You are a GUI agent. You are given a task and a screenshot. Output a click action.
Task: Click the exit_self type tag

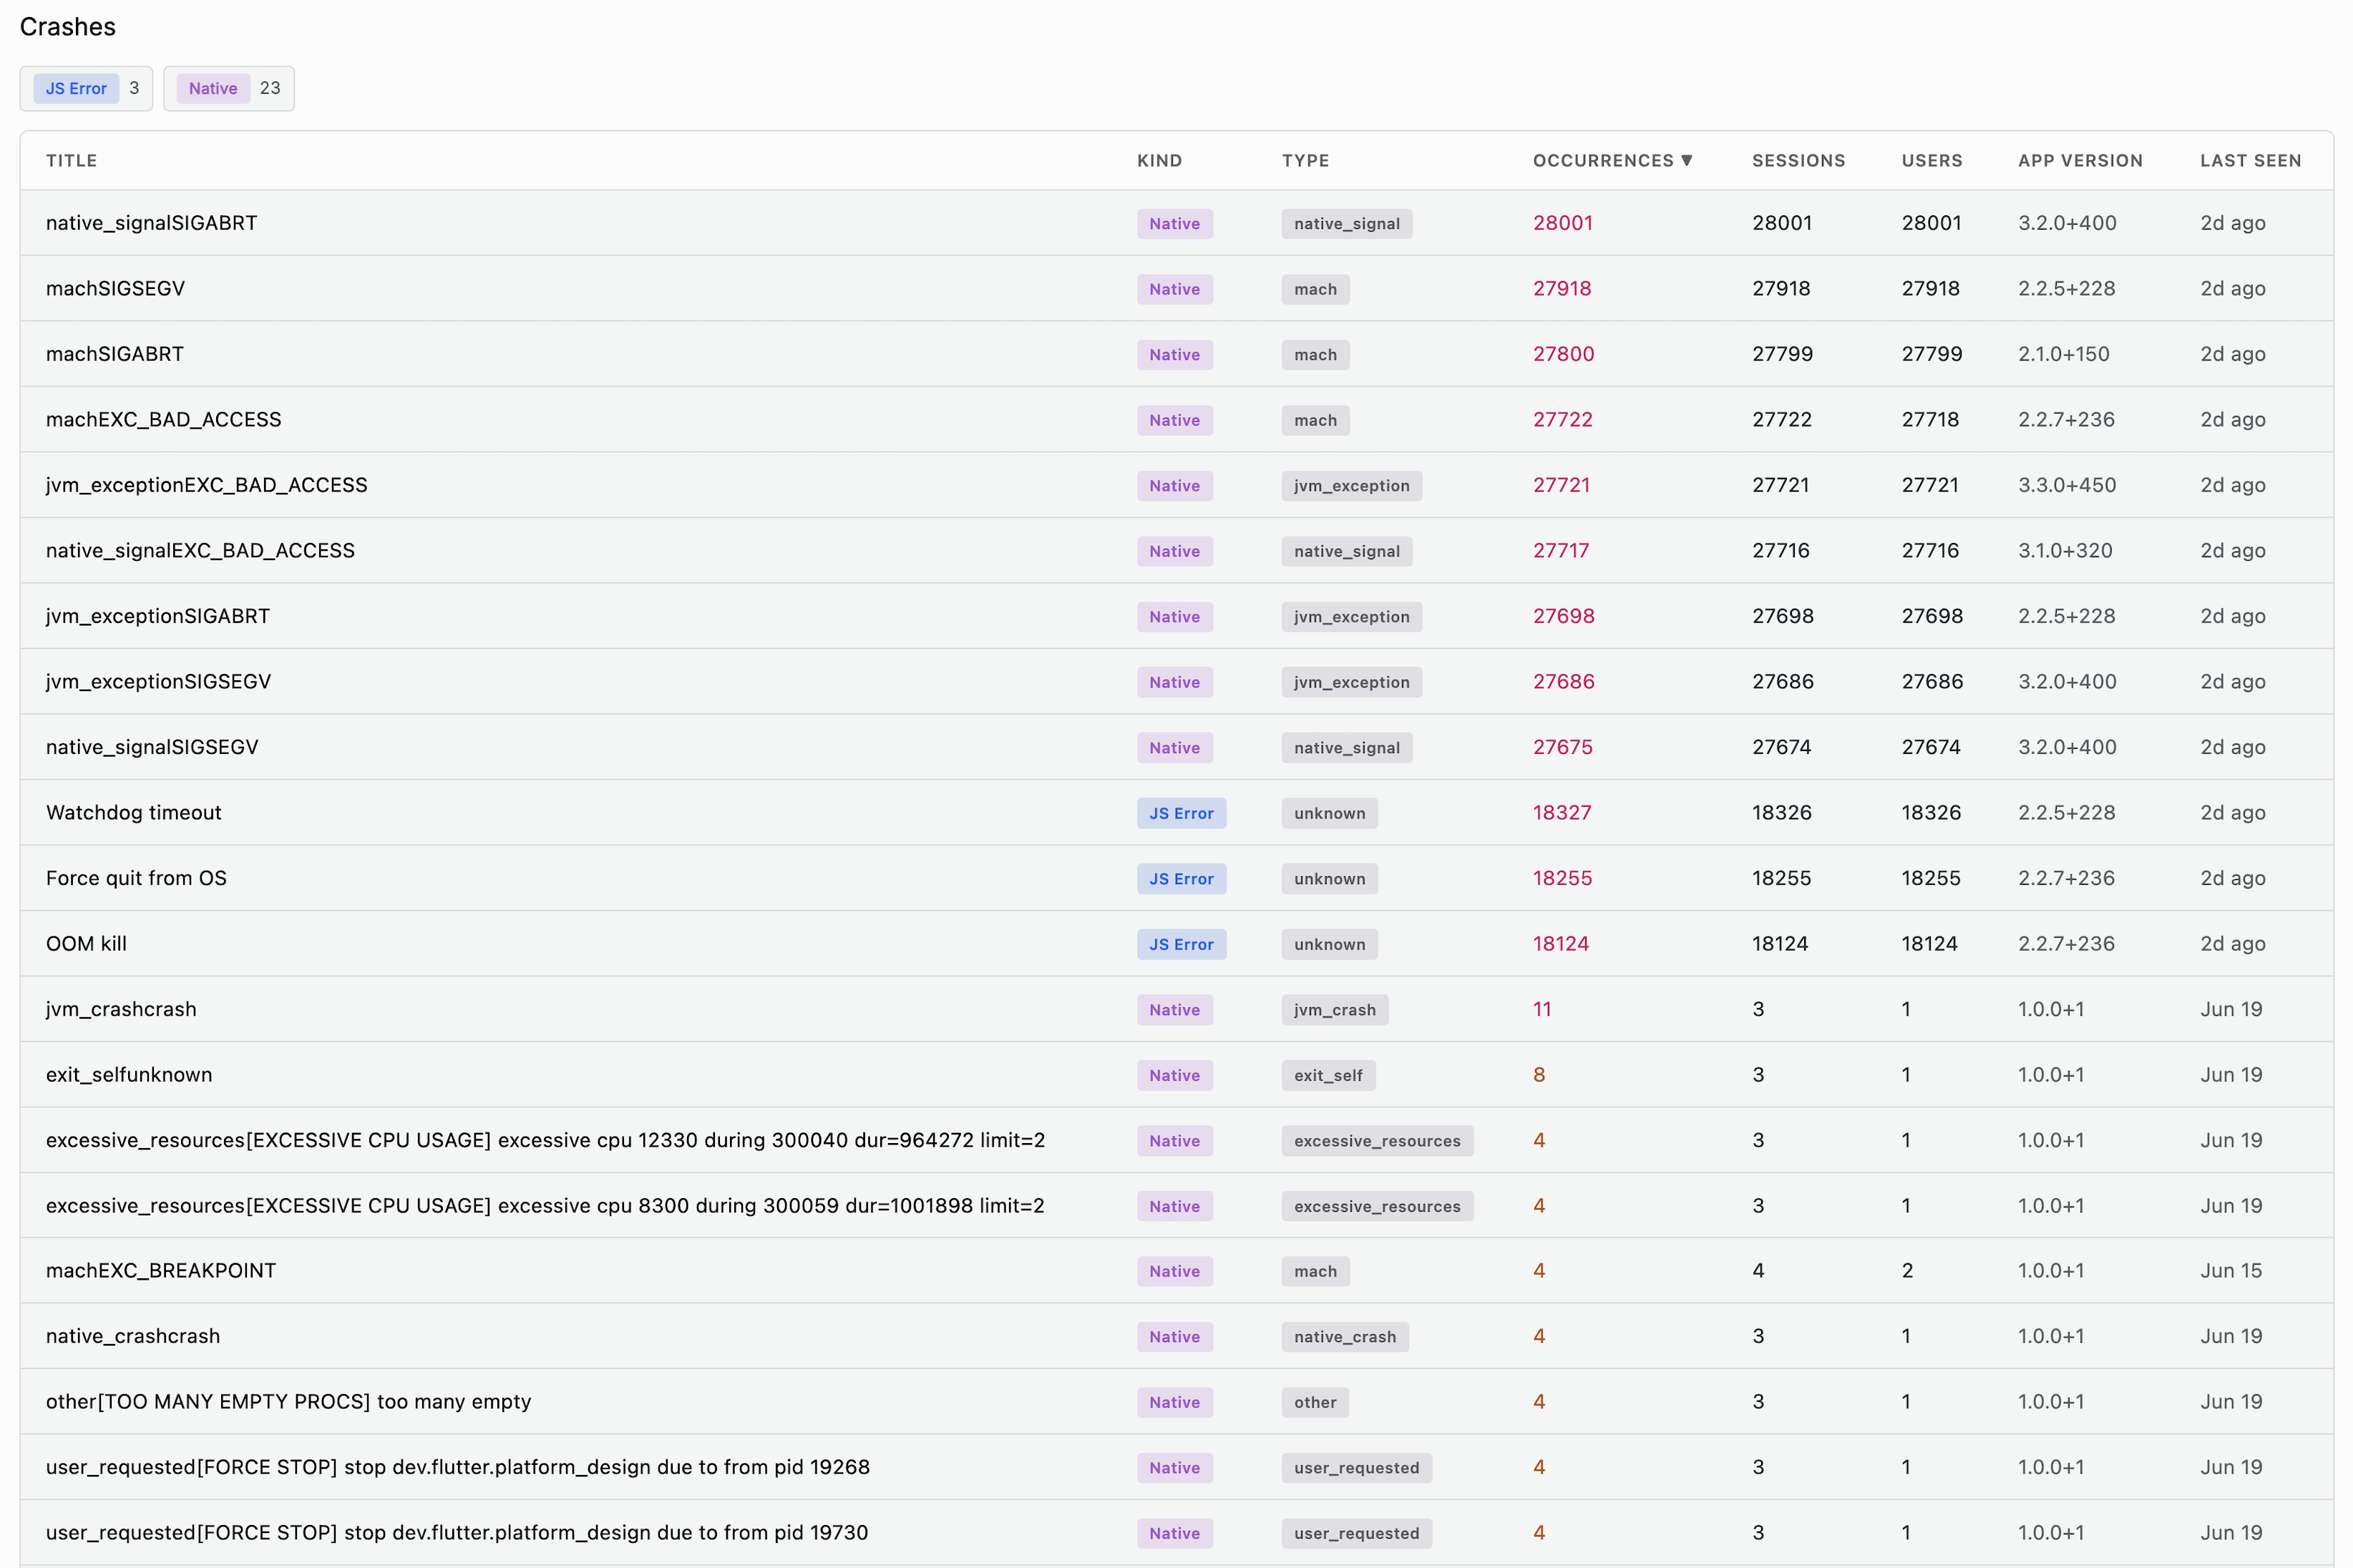coord(1328,1075)
